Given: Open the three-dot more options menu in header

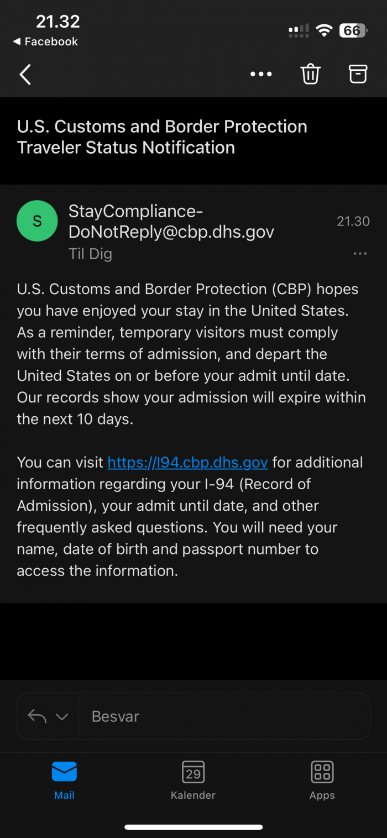Looking at the screenshot, I should [261, 74].
